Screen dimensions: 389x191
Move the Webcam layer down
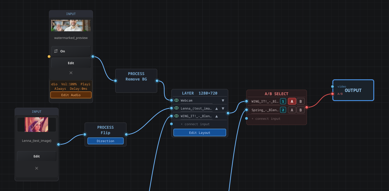(223, 100)
